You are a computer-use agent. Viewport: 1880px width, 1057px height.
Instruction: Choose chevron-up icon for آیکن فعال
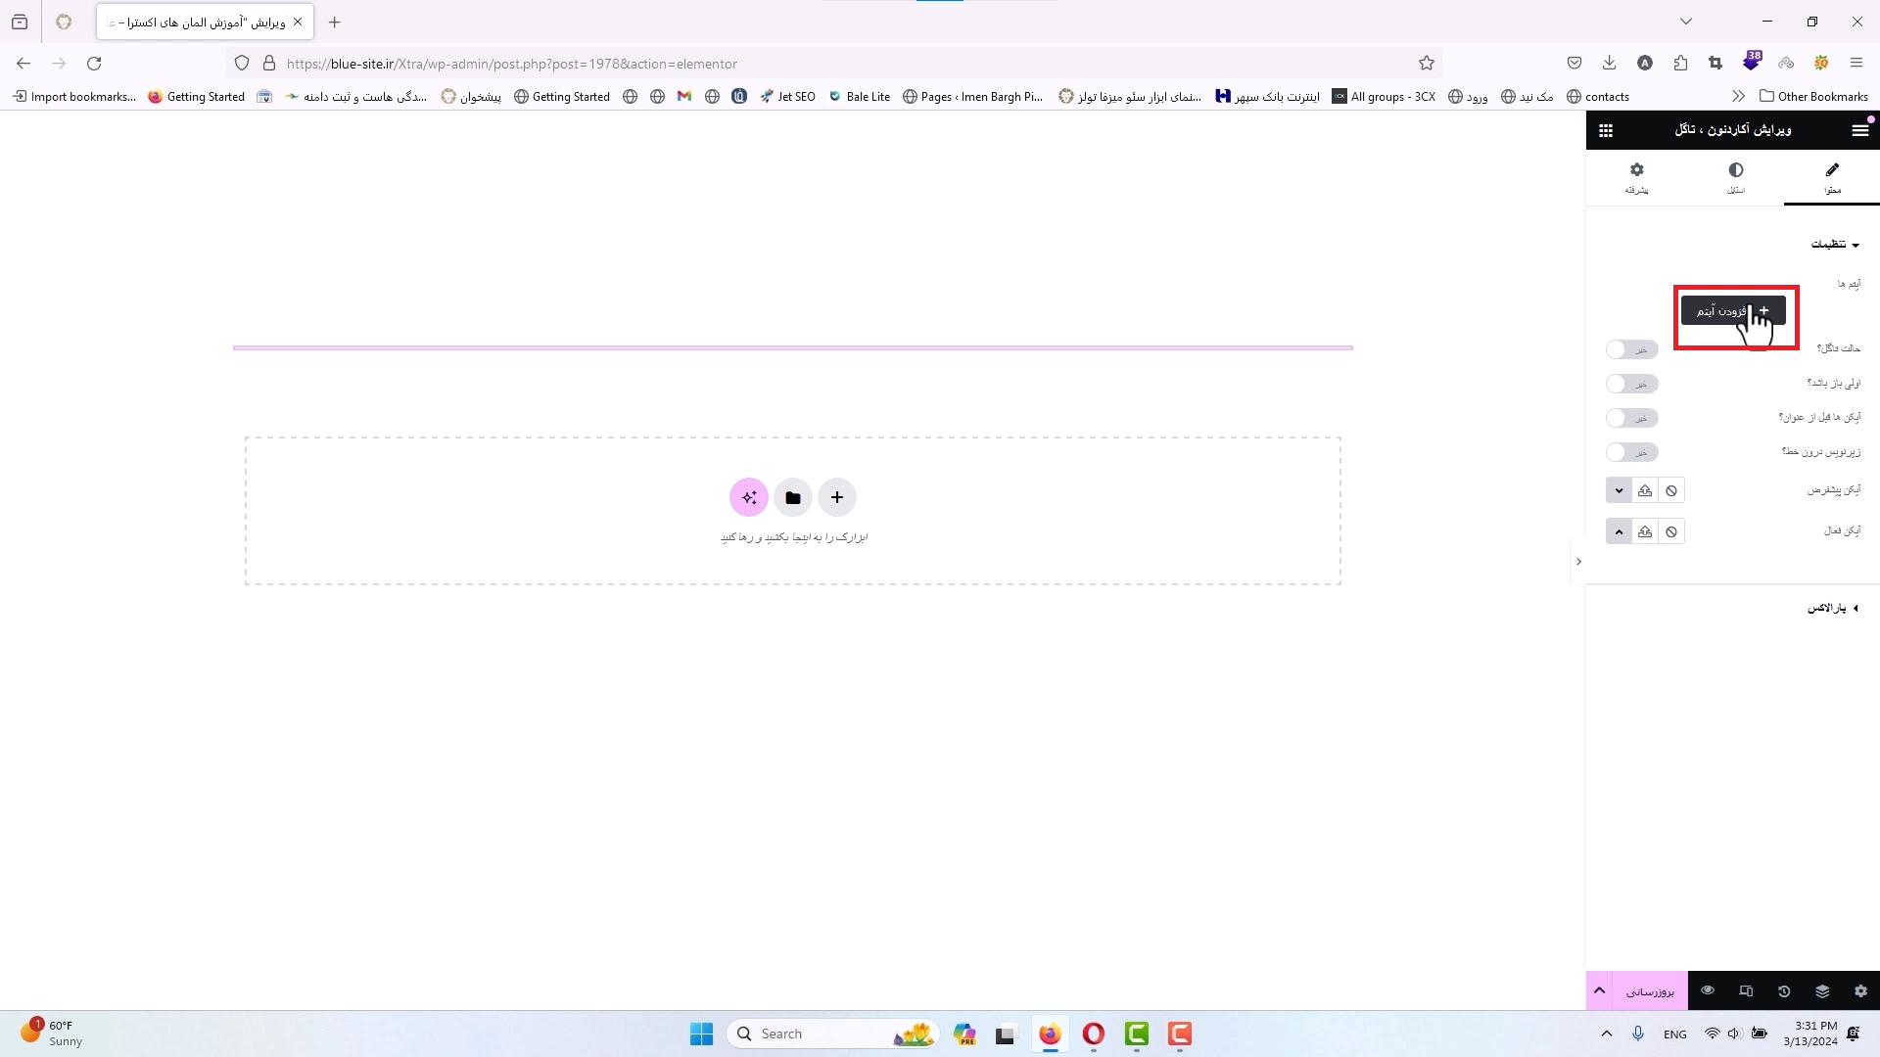1619,531
